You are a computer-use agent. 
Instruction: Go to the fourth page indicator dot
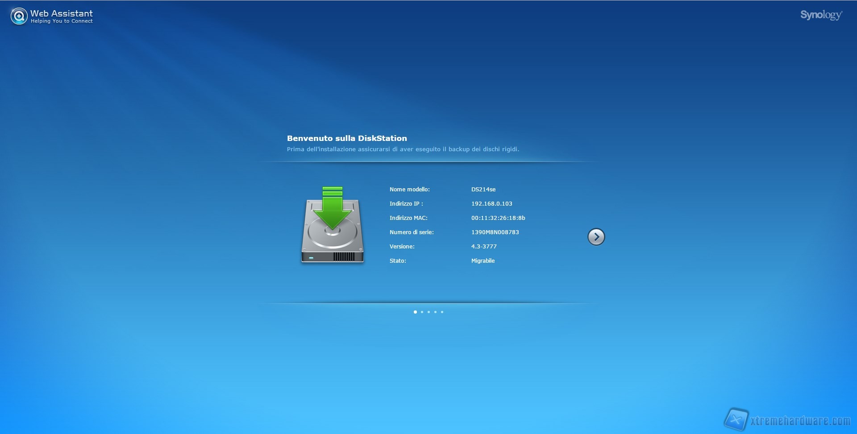435,312
